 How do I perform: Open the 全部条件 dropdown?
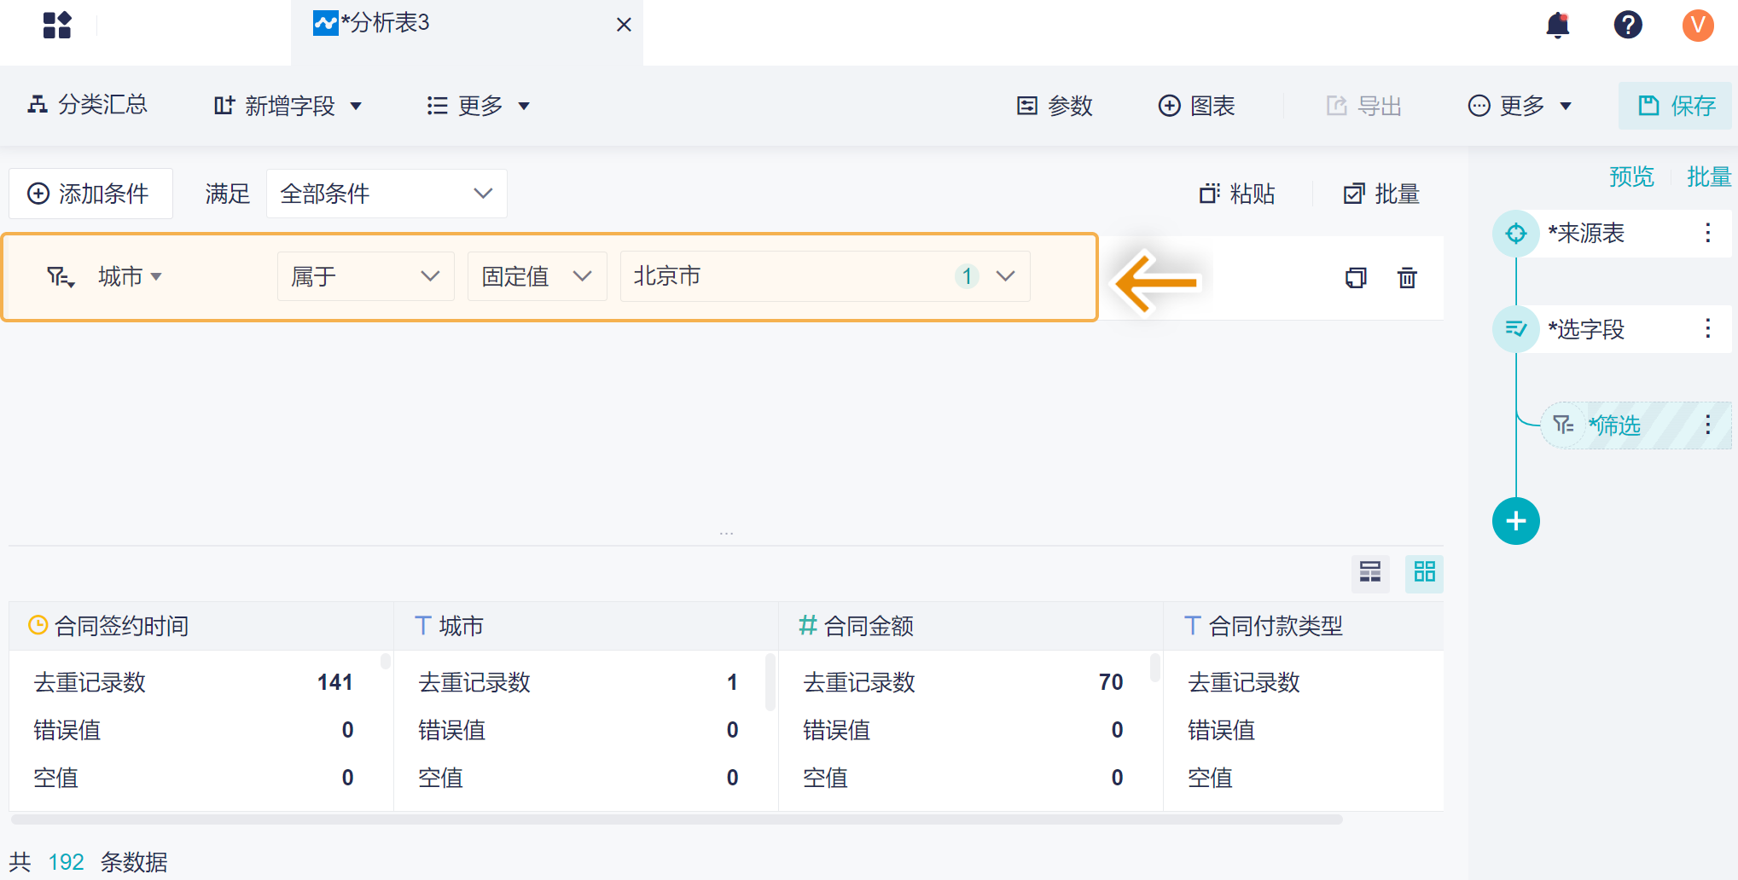pyautogui.click(x=387, y=194)
